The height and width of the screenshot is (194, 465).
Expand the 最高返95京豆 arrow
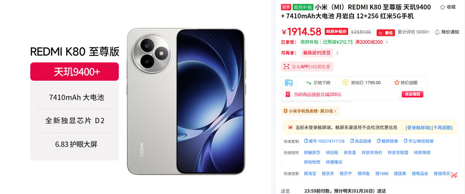[337, 53]
